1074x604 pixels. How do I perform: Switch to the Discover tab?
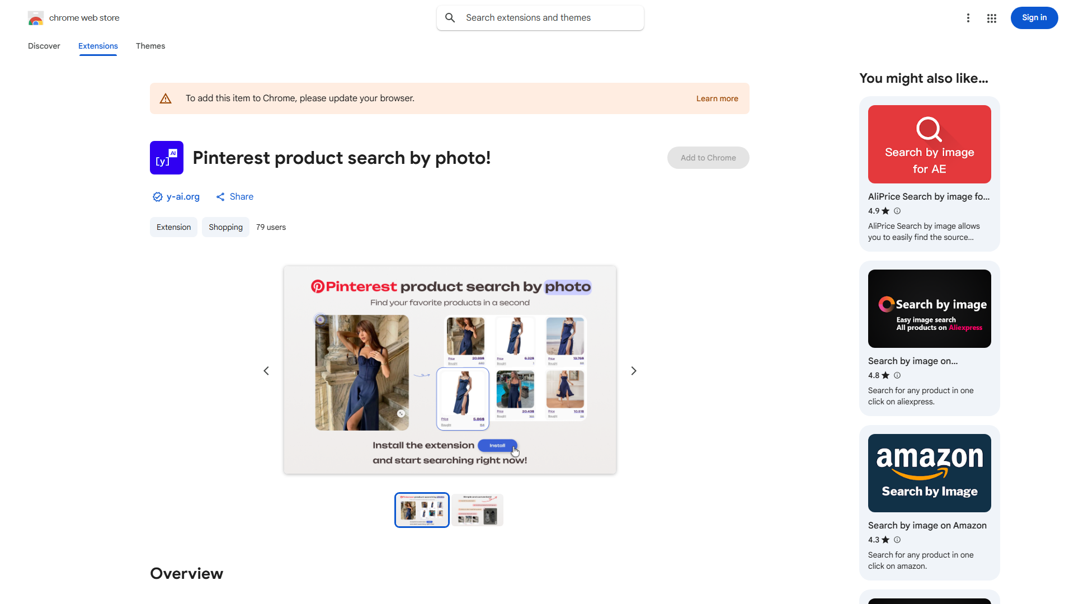coord(44,46)
